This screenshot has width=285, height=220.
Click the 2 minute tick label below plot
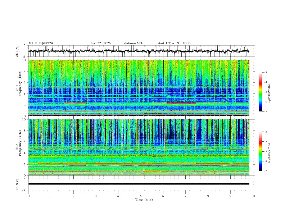(73, 196)
